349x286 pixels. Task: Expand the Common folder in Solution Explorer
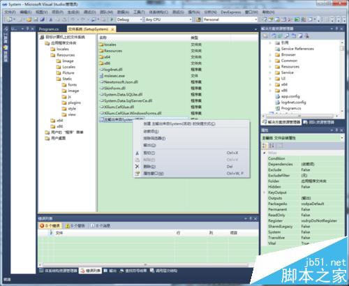[x=270, y=61]
